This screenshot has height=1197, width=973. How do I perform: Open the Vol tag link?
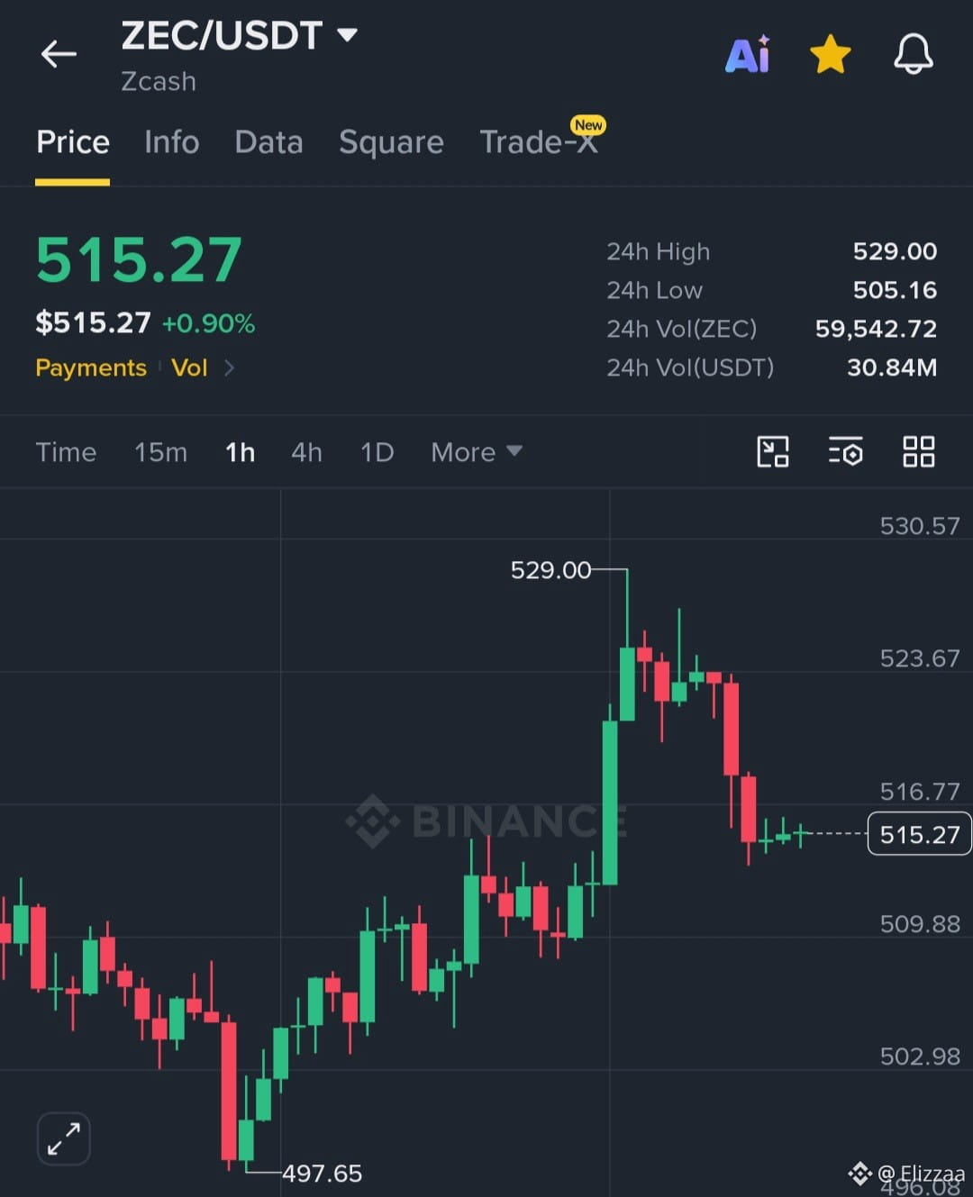click(189, 367)
